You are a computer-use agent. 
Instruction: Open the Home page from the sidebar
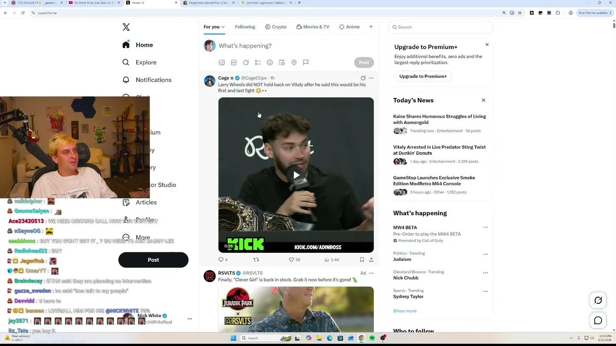point(138,45)
